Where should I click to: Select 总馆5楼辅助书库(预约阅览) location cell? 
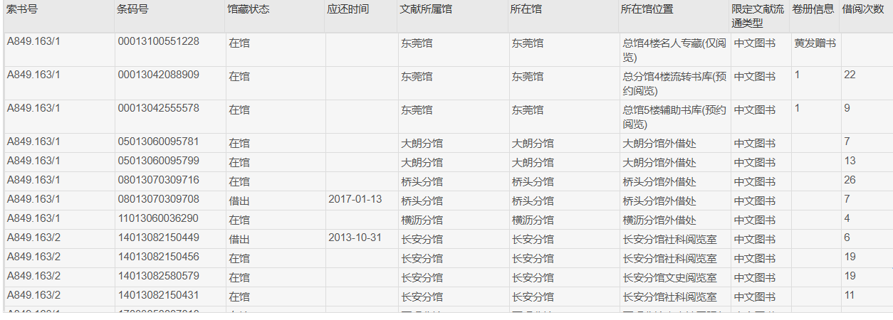coord(674,117)
